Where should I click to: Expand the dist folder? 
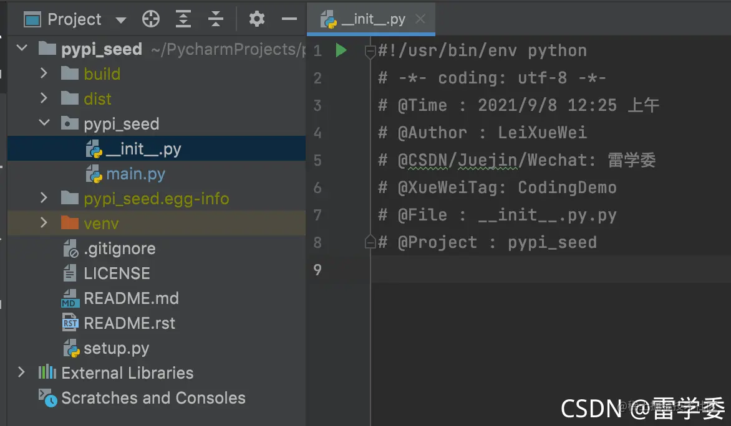tap(44, 98)
